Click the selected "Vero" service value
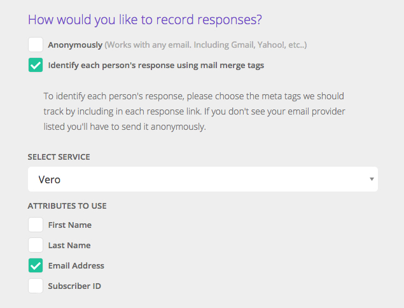404x308 pixels. coord(50,179)
